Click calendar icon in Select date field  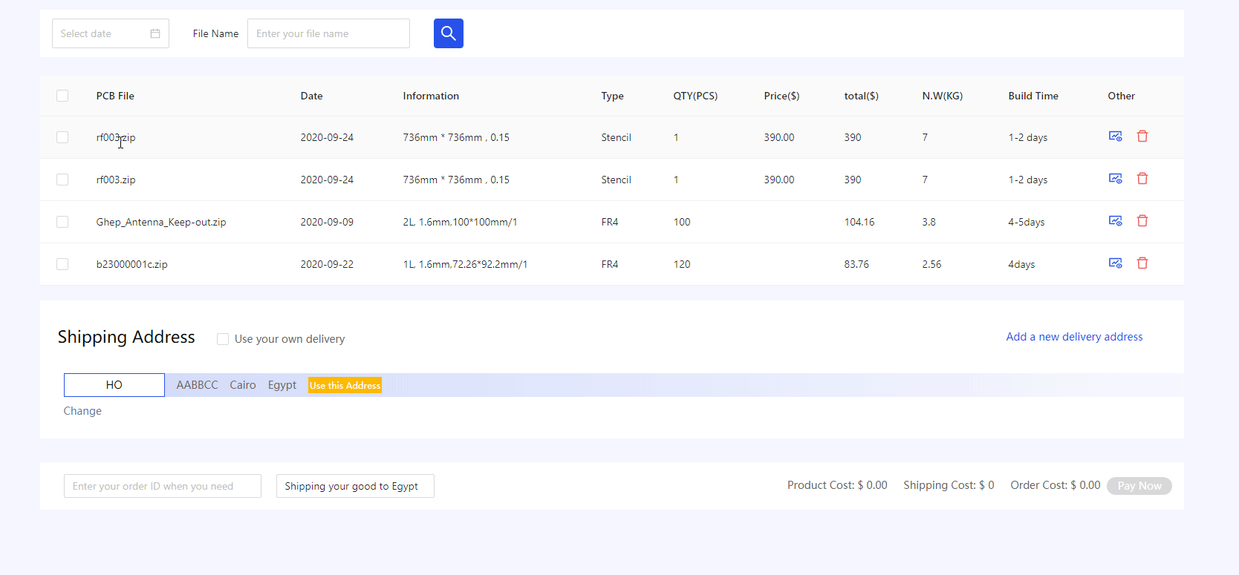click(x=155, y=33)
